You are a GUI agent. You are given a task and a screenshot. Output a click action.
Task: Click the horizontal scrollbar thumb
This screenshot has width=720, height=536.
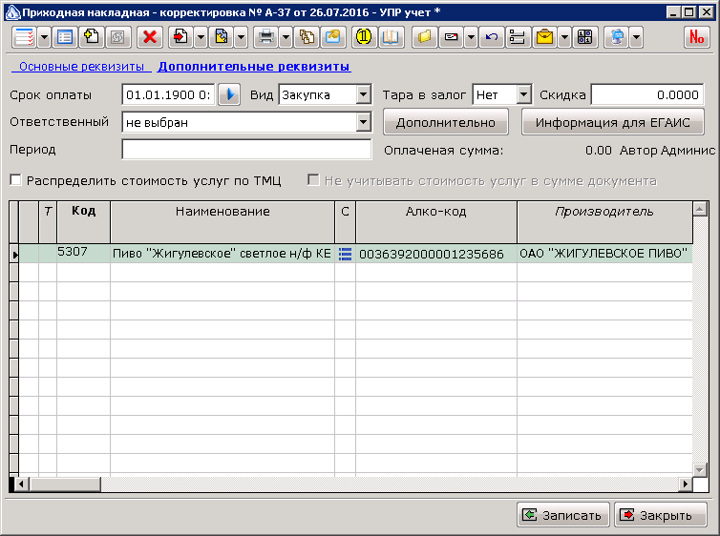point(65,484)
